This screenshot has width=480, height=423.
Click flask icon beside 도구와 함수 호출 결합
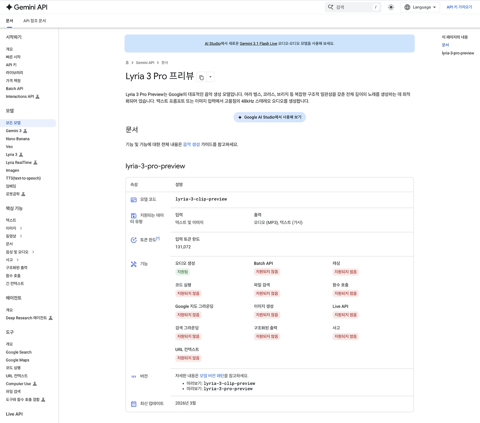point(43,399)
